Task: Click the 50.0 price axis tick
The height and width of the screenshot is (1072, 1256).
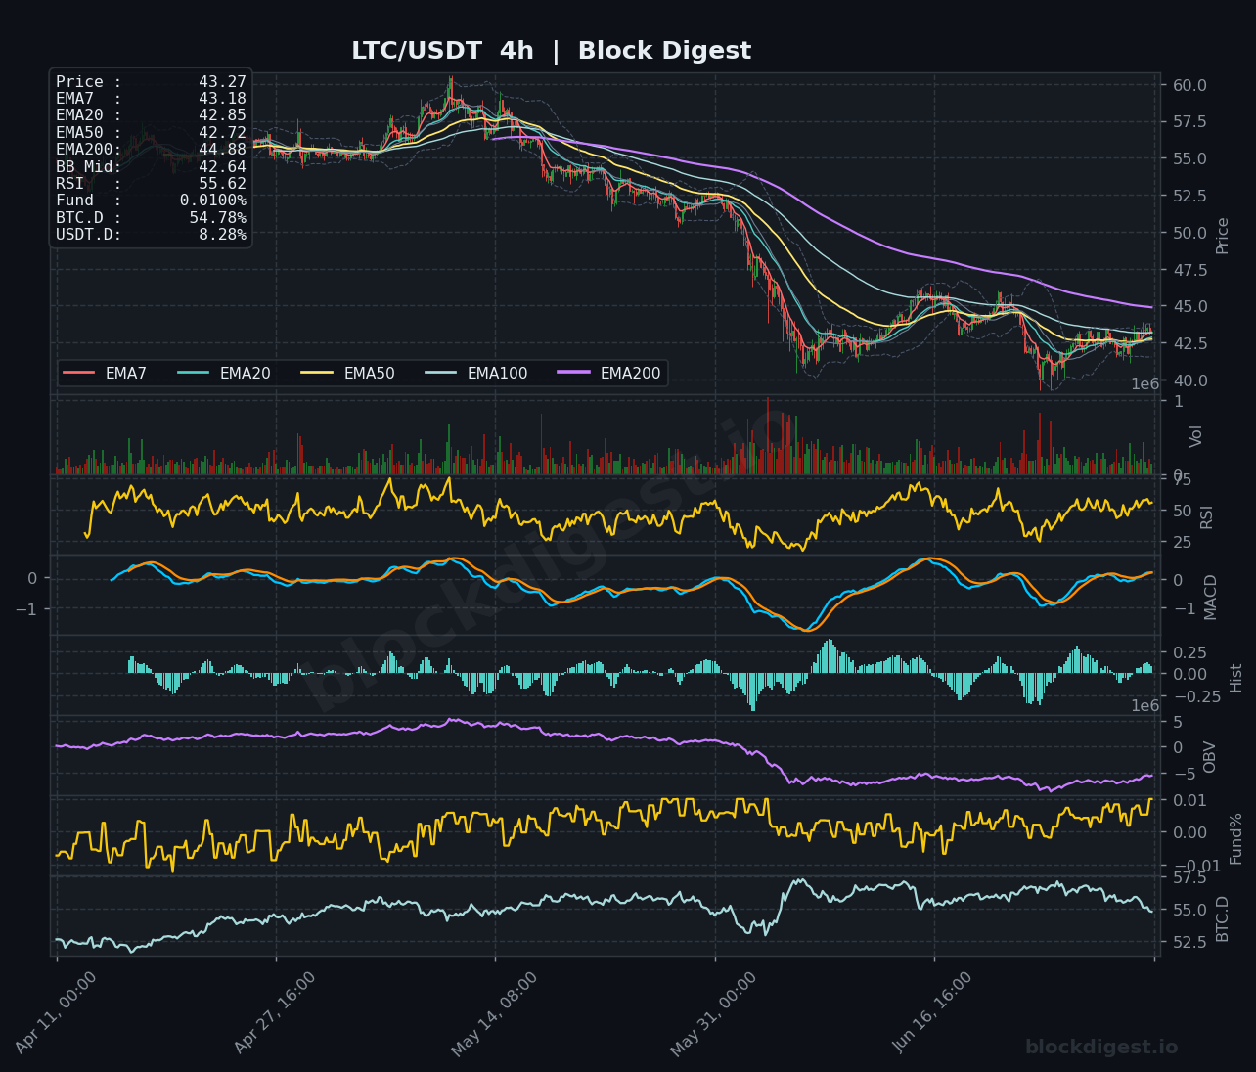Action: tap(1189, 233)
